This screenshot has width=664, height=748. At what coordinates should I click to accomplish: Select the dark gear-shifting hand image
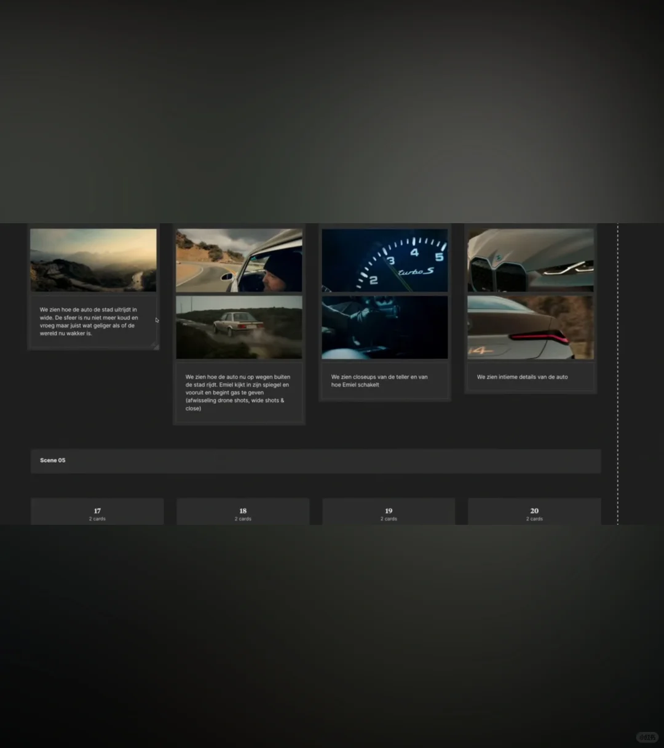coord(385,327)
